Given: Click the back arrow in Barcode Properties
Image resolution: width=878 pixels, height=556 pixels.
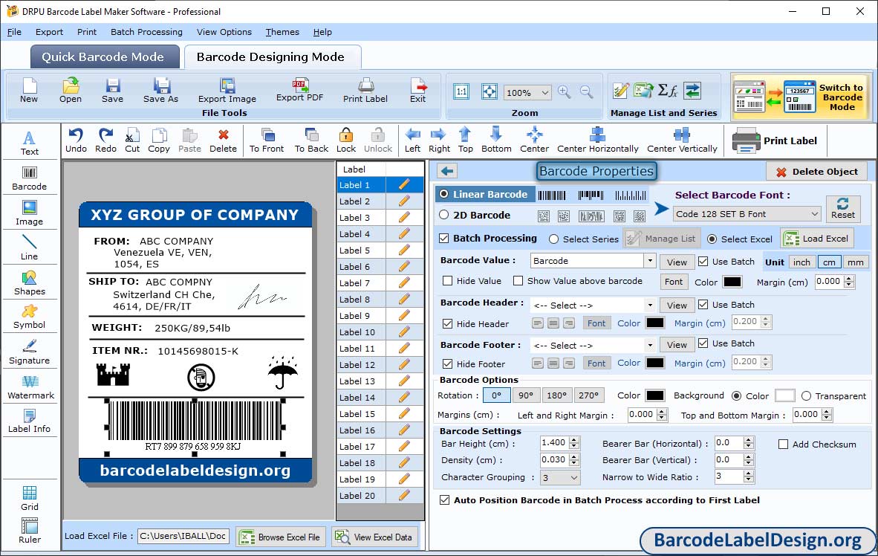Looking at the screenshot, I should 447,171.
